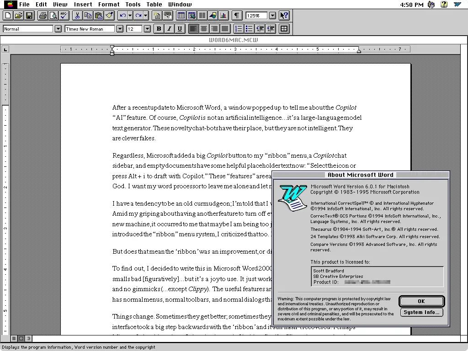Toggle Show/Hide paragraph marks (¶)
Viewport: 468px width, 351px height.
pos(236,16)
